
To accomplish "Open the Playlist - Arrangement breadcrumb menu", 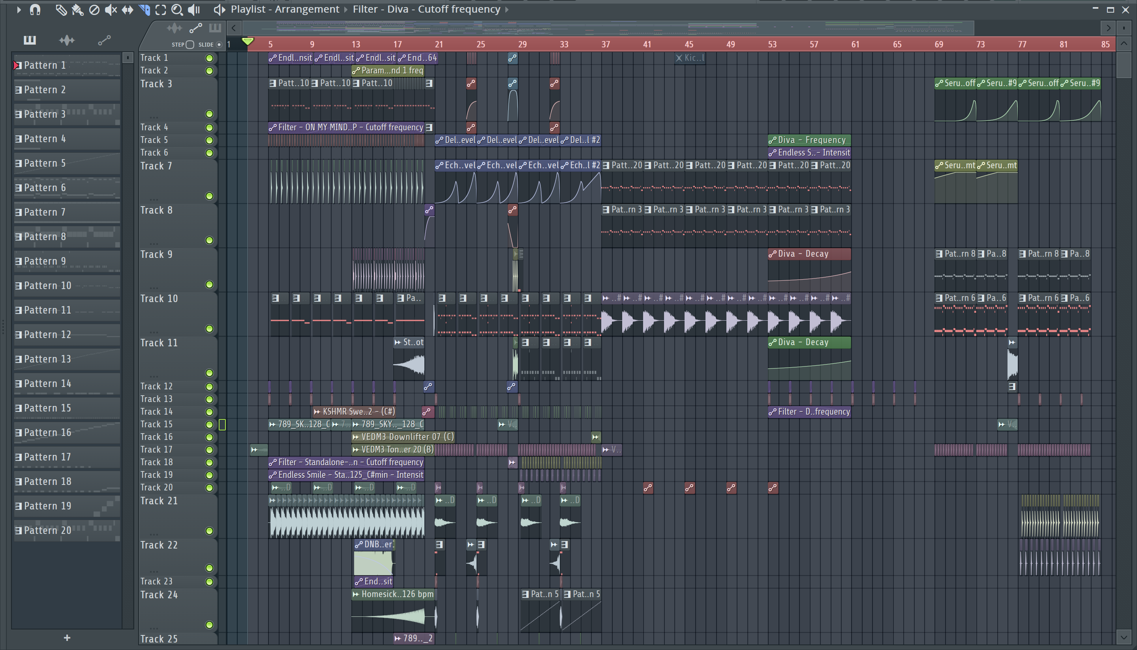I will [x=285, y=9].
